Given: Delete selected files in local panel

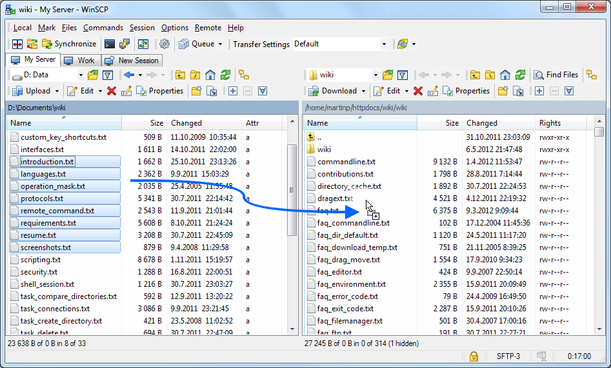Looking at the screenshot, I should point(112,91).
